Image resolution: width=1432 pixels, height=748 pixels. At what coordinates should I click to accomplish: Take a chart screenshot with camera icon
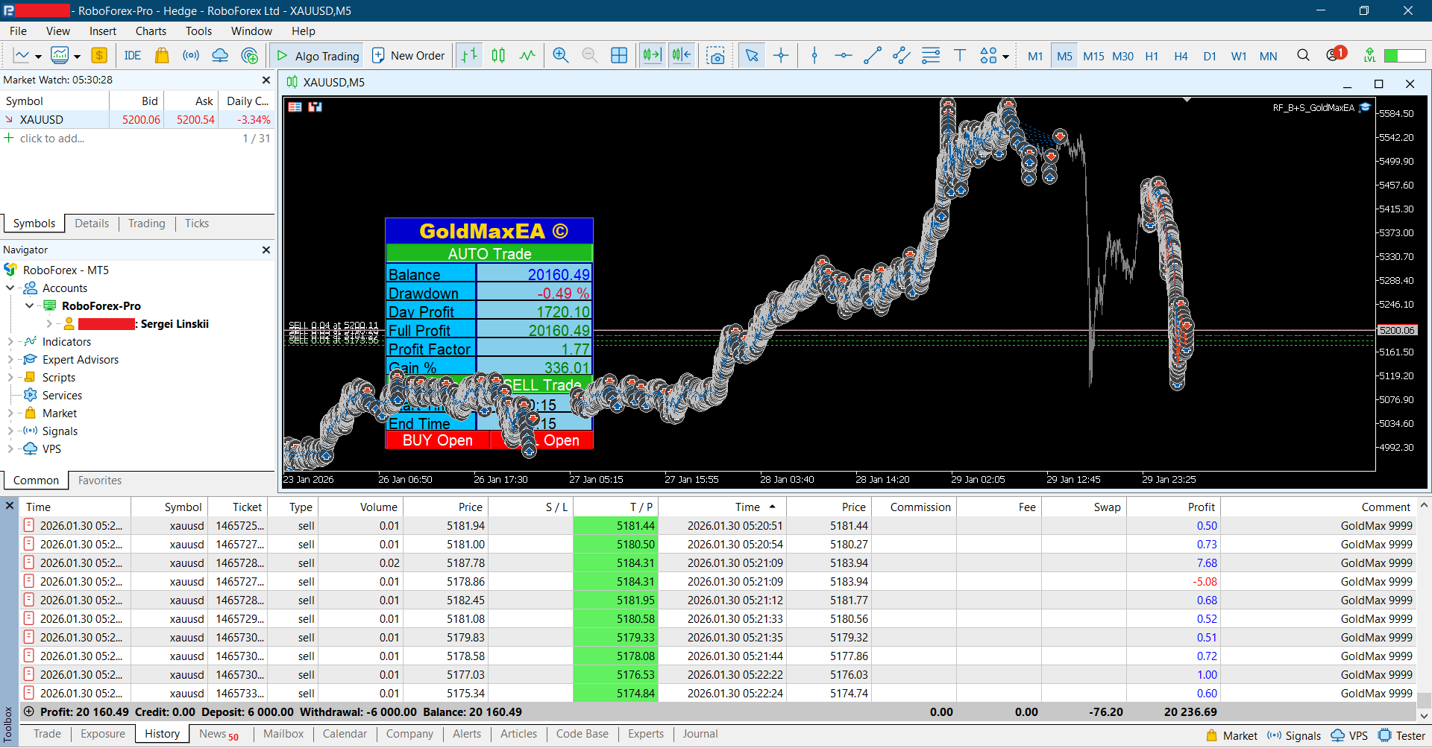[x=716, y=55]
